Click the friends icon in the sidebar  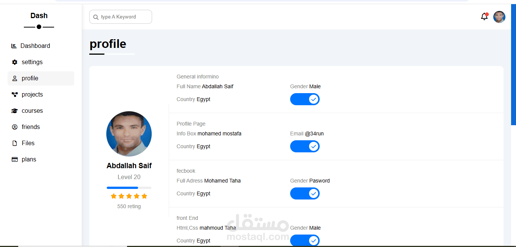(14, 127)
